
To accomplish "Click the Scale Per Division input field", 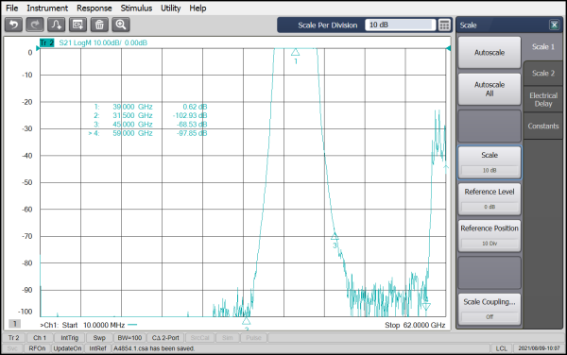I will [x=400, y=25].
